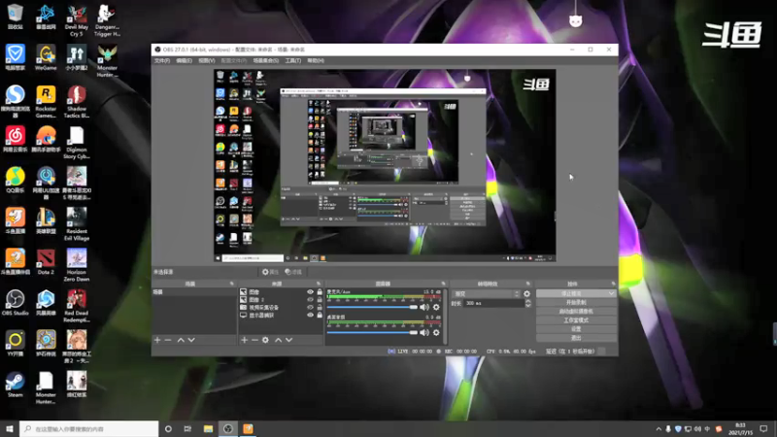Screen dimensions: 777x437
Task: Open Devil May Cry 5 desktop shortcut
Action: 77,20
